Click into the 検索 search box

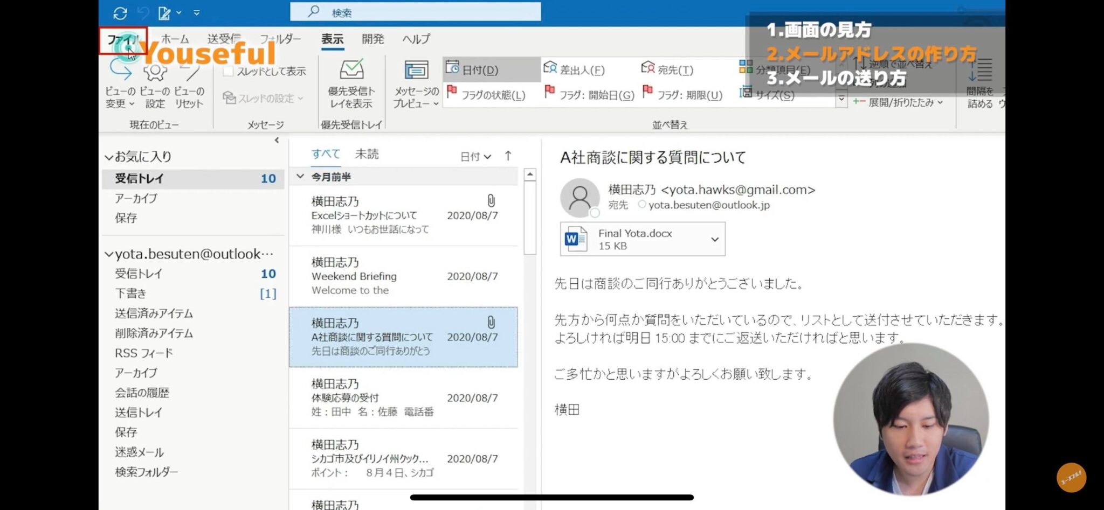[x=415, y=12]
